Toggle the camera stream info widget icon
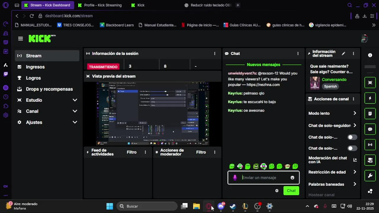 [370, 160]
